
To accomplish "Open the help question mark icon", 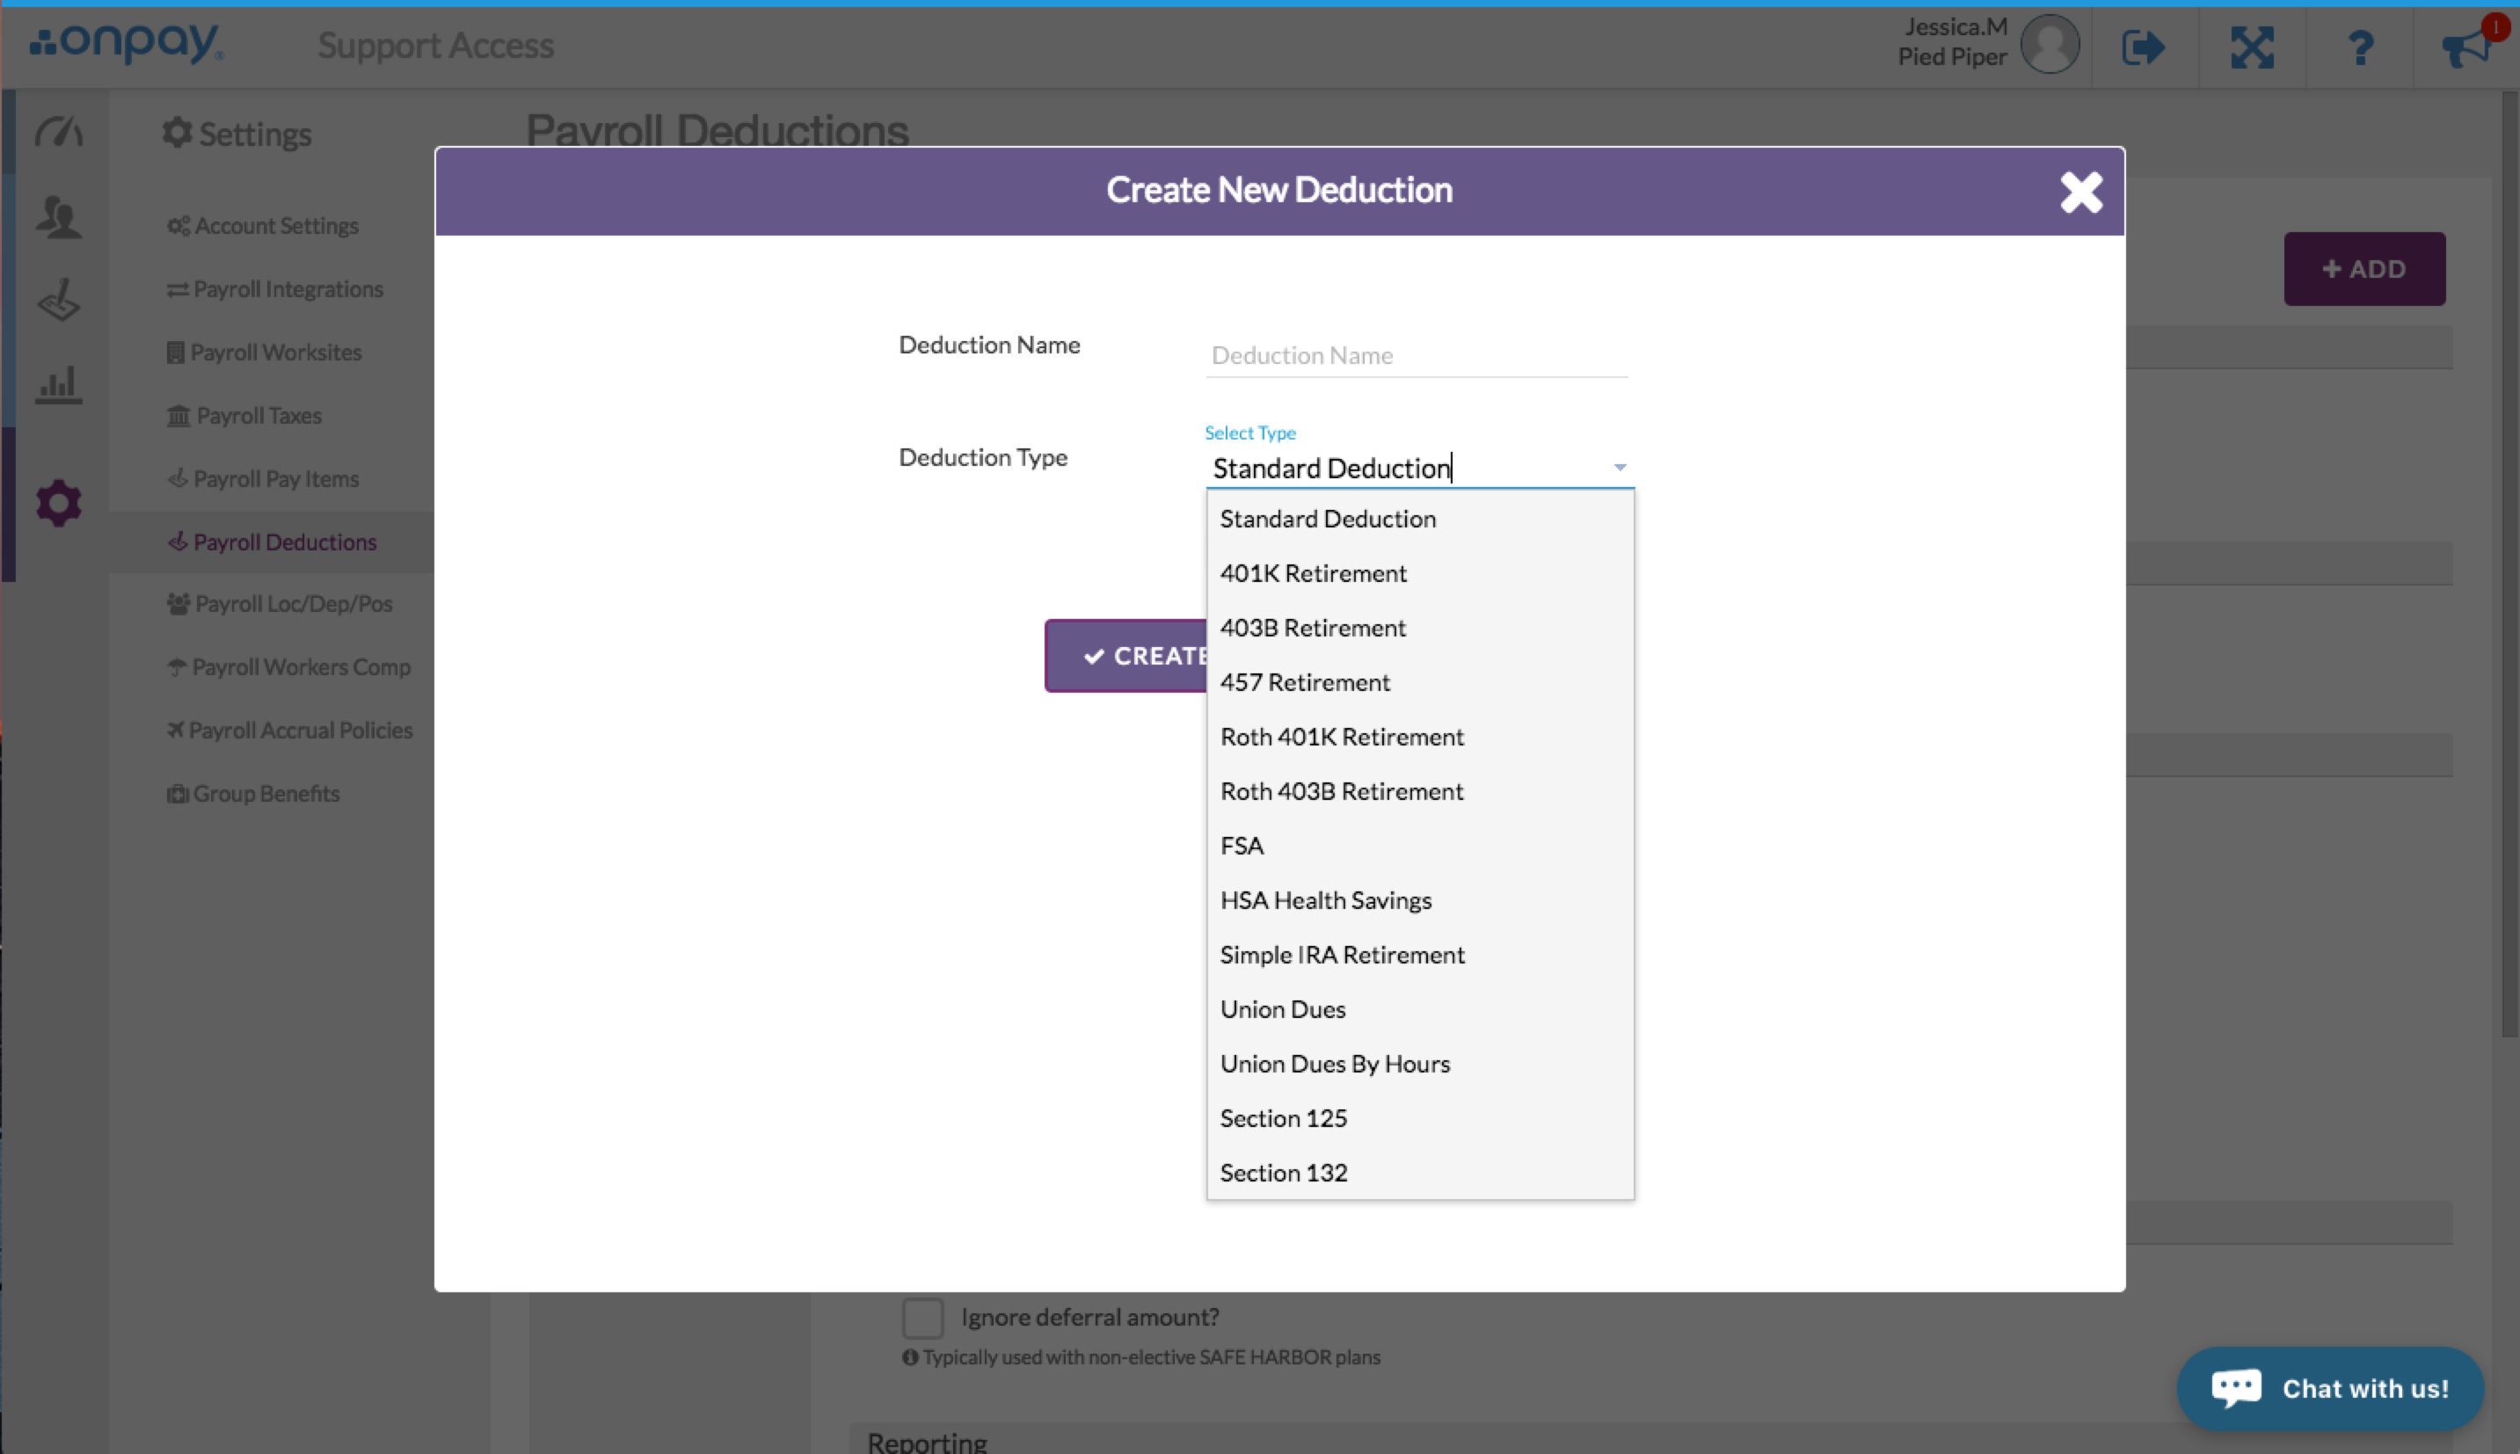I will 2360,47.
